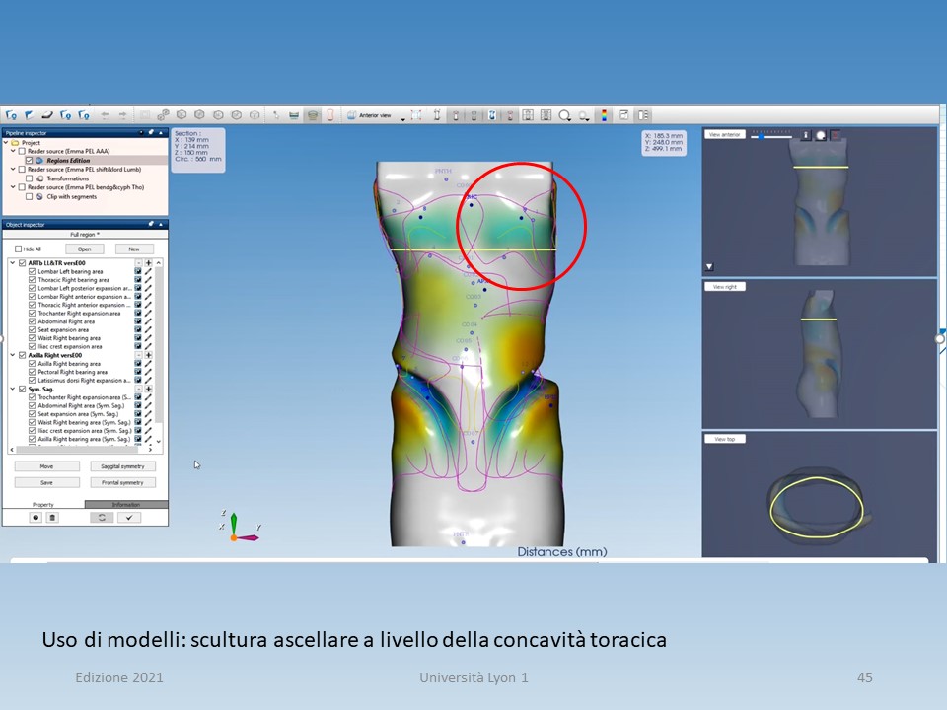This screenshot has height=710, width=947.
Task: Click the Full region header bar
Action: tap(85, 235)
